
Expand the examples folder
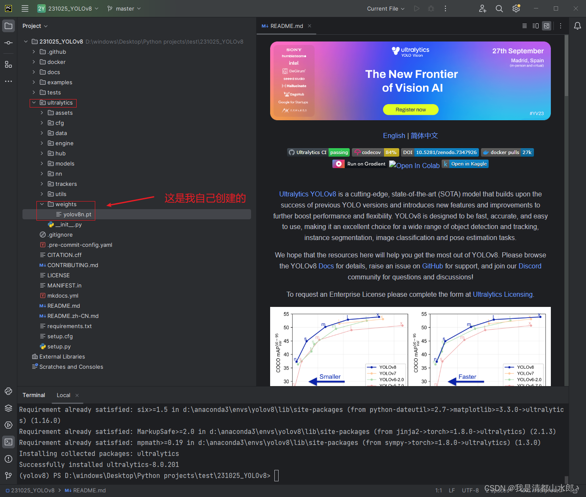pyautogui.click(x=34, y=82)
